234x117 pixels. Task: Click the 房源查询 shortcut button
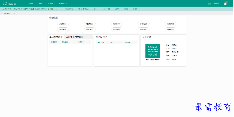point(63,24)
